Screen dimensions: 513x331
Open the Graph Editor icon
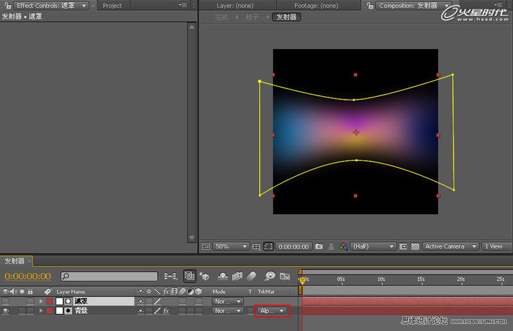285,276
